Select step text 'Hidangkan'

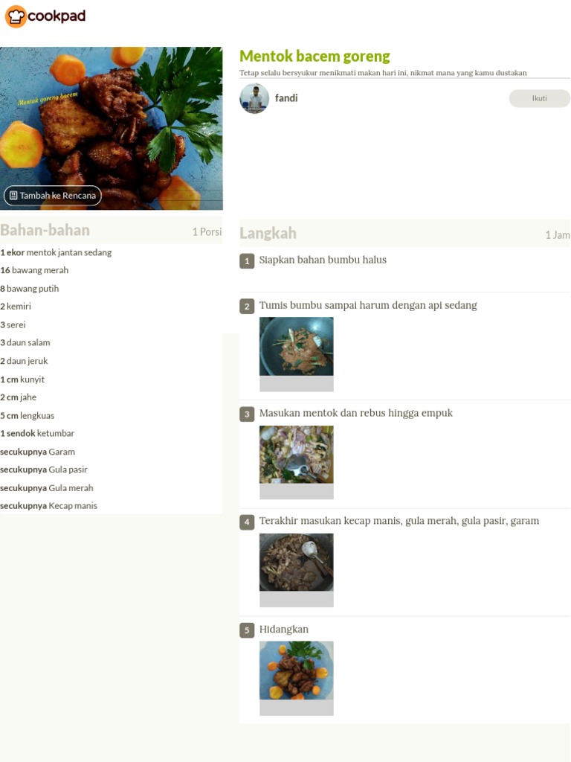point(284,629)
